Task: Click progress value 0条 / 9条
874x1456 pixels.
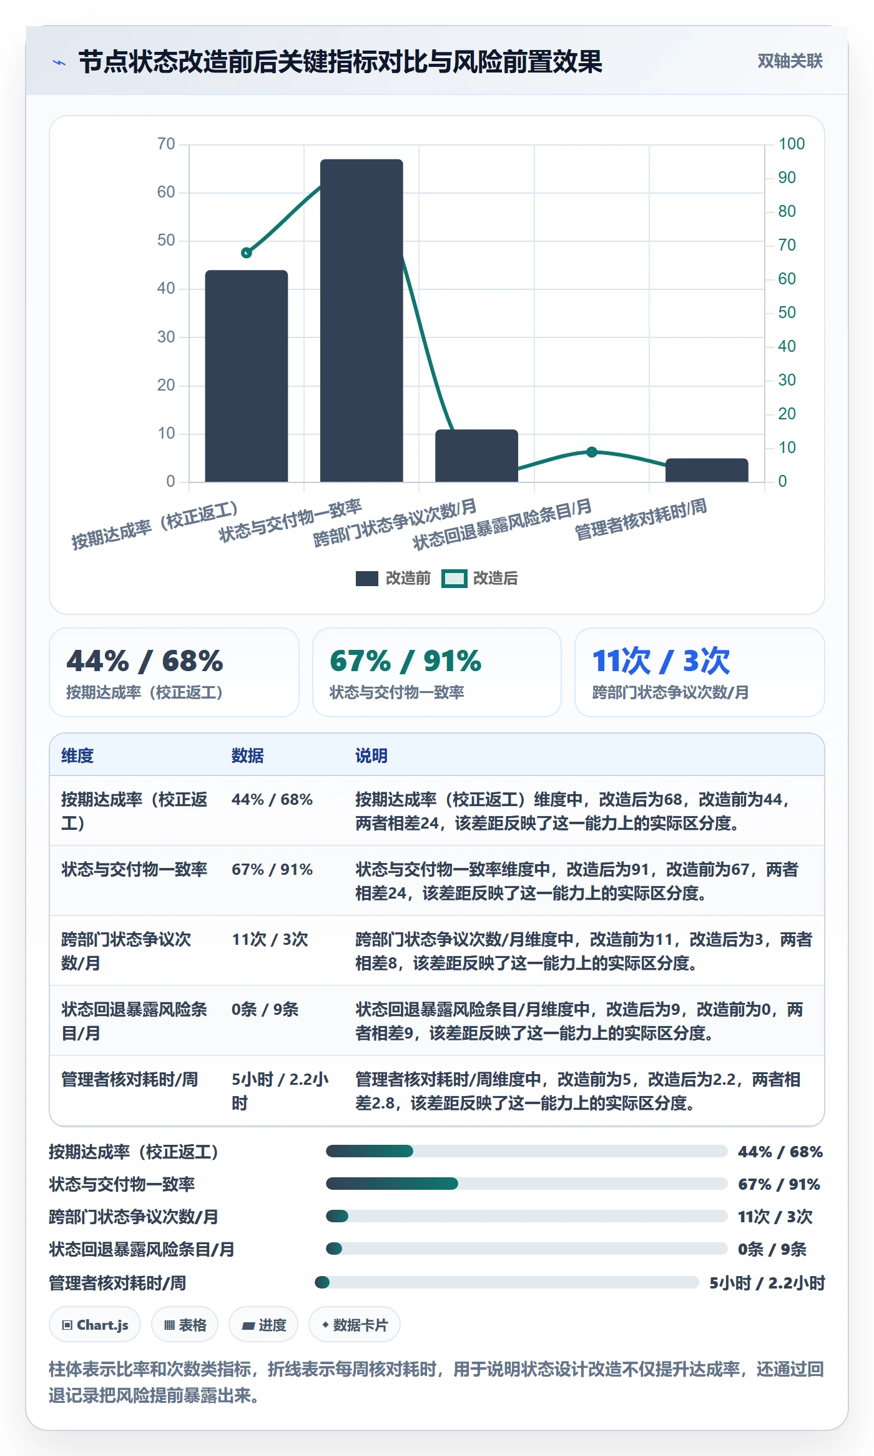Action: coord(772,1249)
